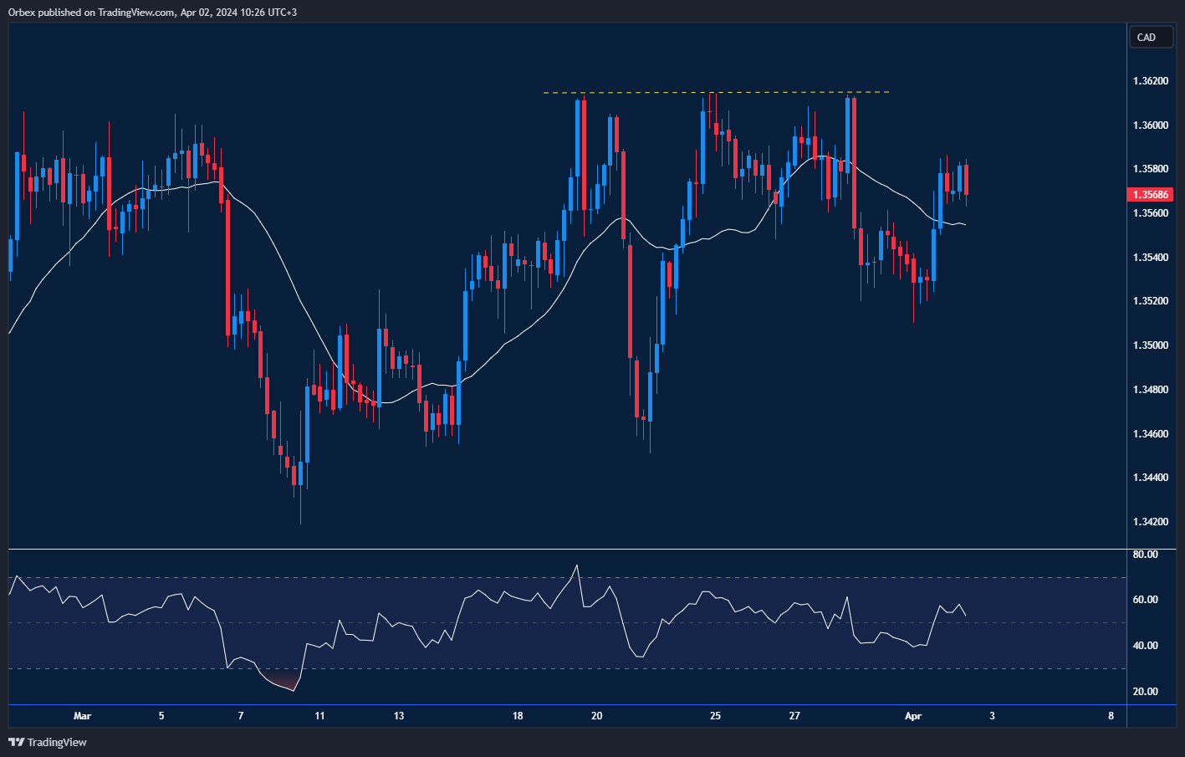Click the 25 date label
Viewport: 1185px width, 757px height.
coord(715,716)
